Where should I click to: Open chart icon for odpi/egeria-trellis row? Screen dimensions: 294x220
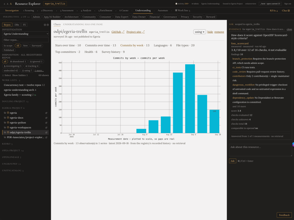point(5,132)
